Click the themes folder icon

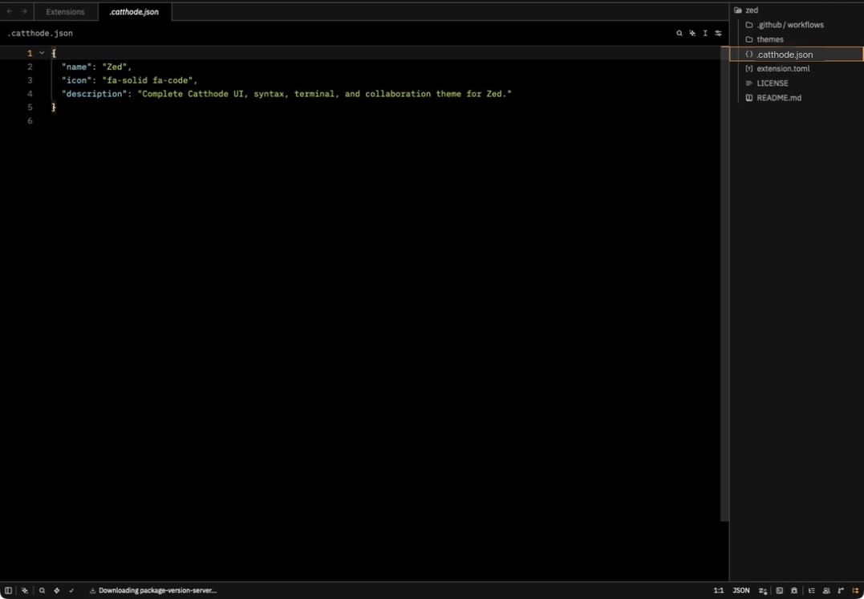pos(748,39)
